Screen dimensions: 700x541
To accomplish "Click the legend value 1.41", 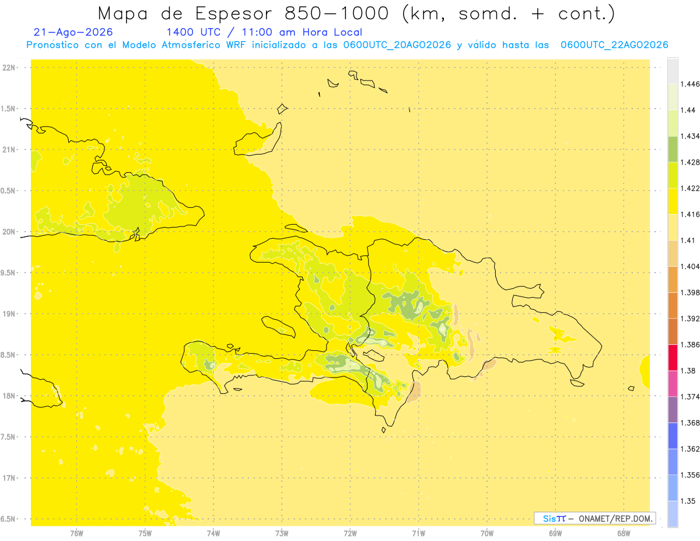I will point(688,240).
